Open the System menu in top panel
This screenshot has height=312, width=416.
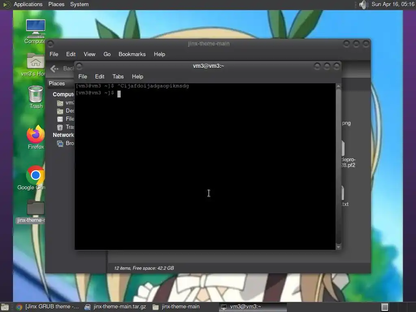point(79,4)
